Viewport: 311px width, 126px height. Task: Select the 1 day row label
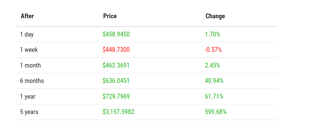tap(27, 34)
